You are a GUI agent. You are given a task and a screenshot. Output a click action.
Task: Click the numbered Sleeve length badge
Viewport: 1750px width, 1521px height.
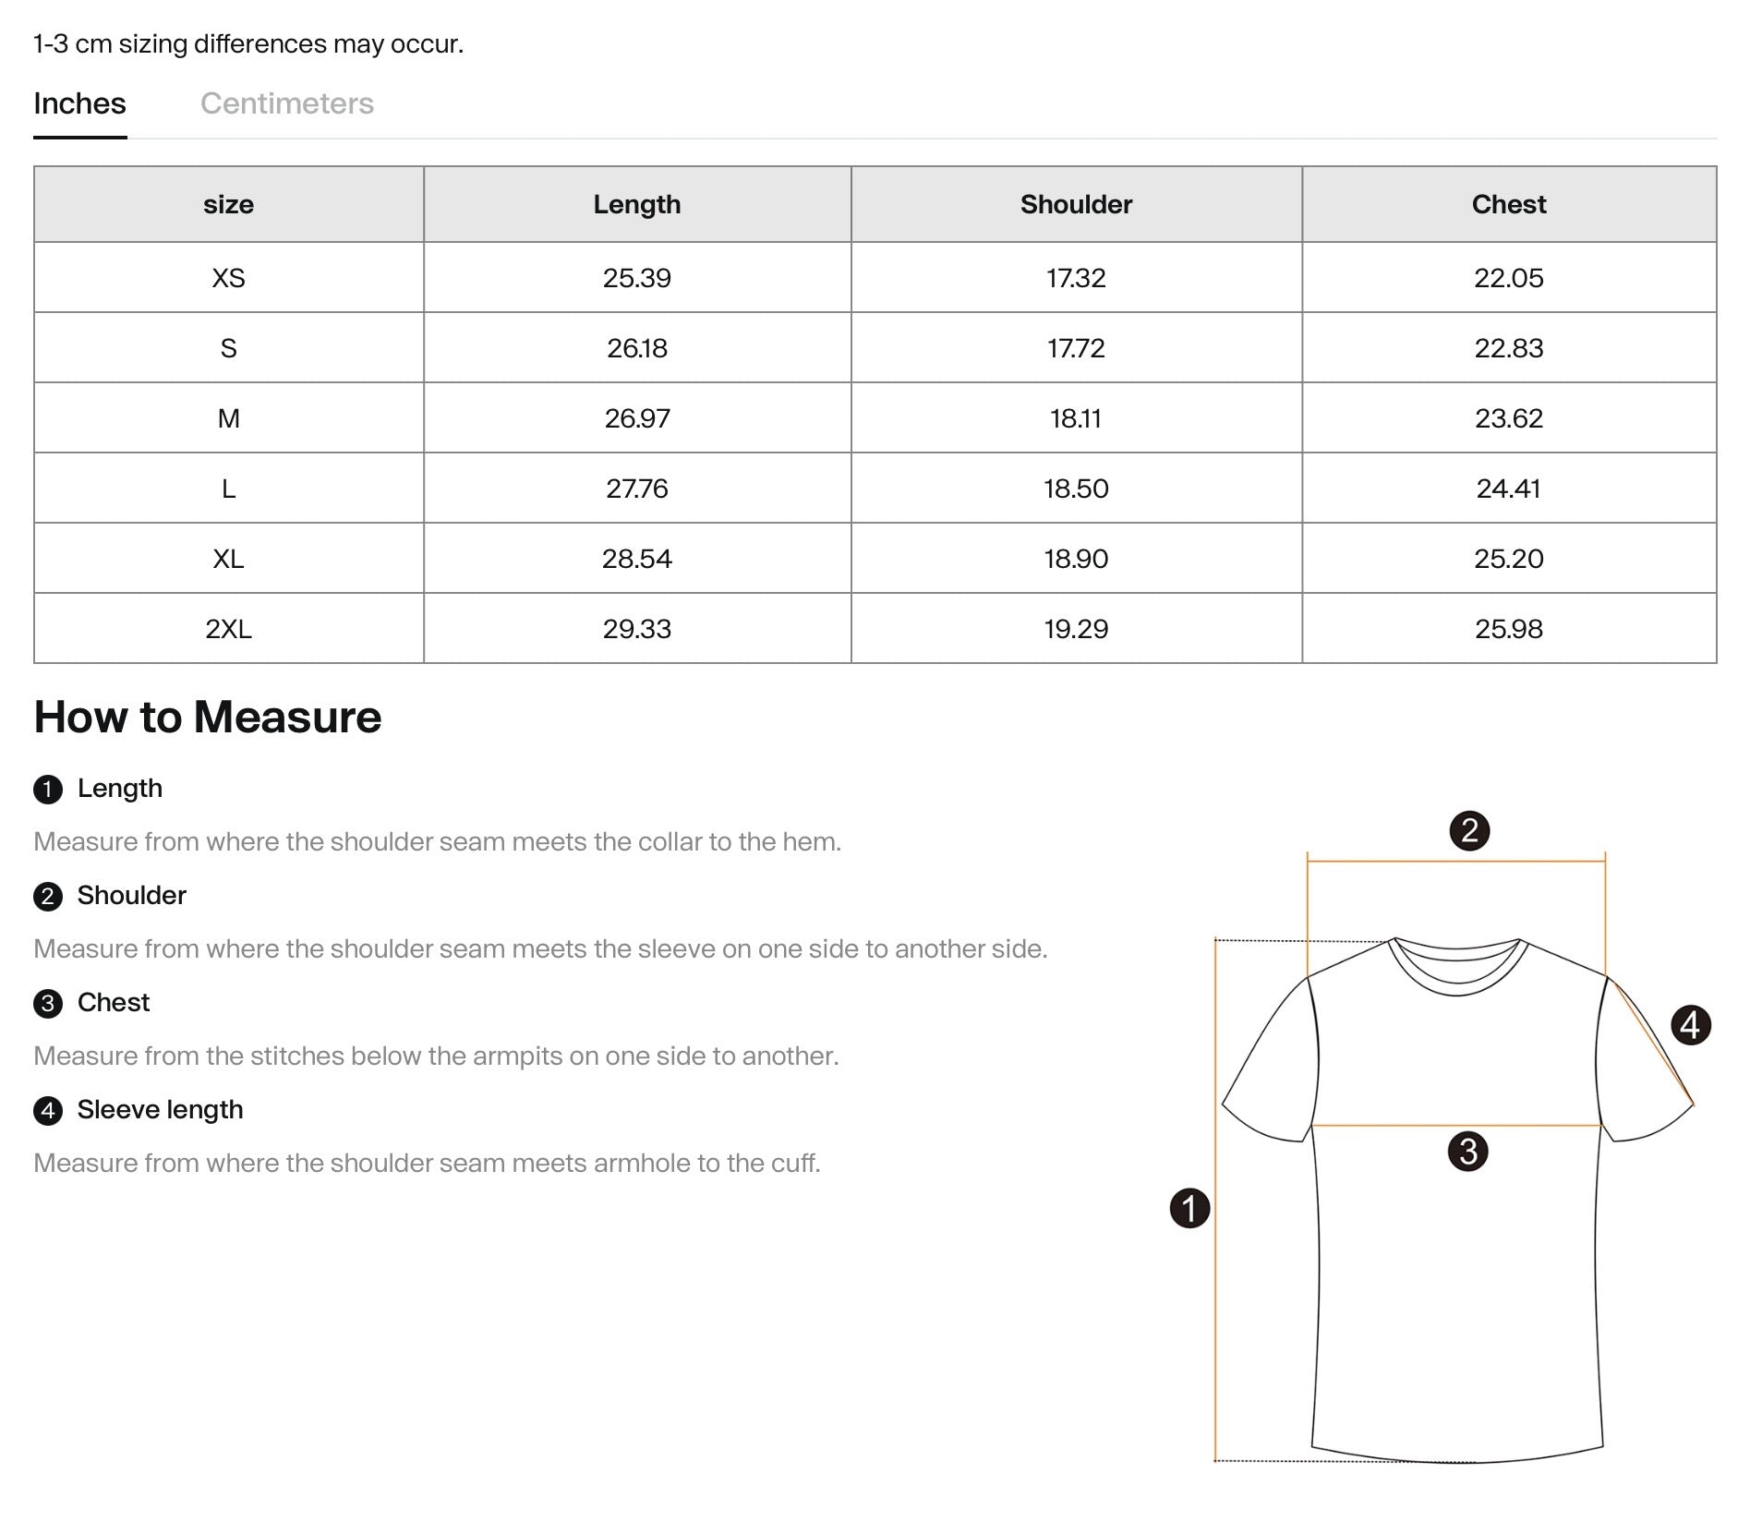tap(46, 1110)
